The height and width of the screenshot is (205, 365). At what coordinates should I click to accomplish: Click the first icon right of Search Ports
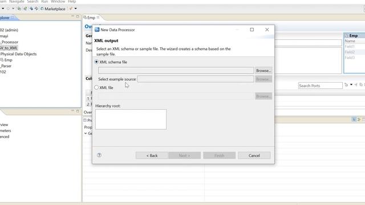(346, 85)
